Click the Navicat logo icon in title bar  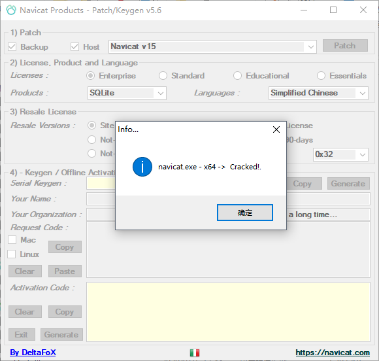click(x=11, y=10)
